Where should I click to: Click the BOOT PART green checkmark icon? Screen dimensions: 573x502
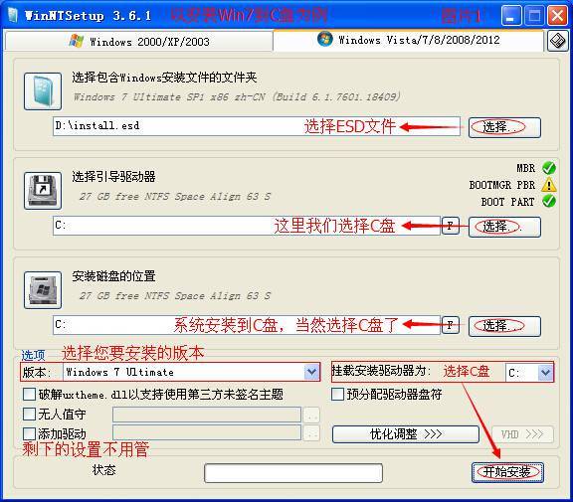pyautogui.click(x=549, y=201)
